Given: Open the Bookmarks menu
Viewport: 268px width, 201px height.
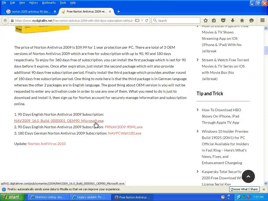Looking at the screenshot, I should pyautogui.click(x=49, y=3).
